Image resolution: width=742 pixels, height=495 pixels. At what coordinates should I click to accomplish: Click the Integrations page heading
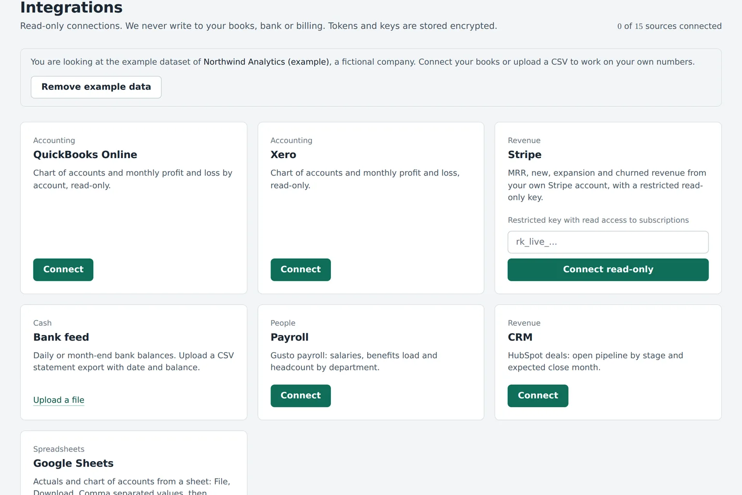pyautogui.click(x=71, y=8)
